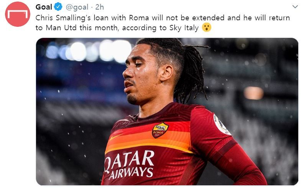Click "Chris Smalling's" at tweet start

click(x=63, y=18)
